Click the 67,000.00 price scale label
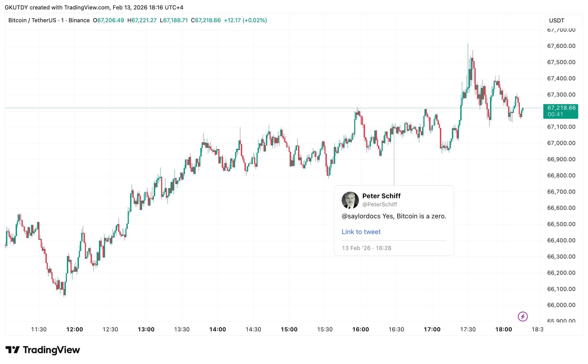The height and width of the screenshot is (364, 588). pos(561,143)
